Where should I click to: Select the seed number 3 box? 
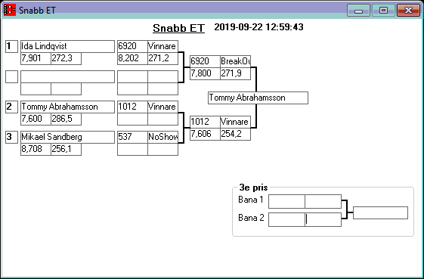tap(11, 137)
